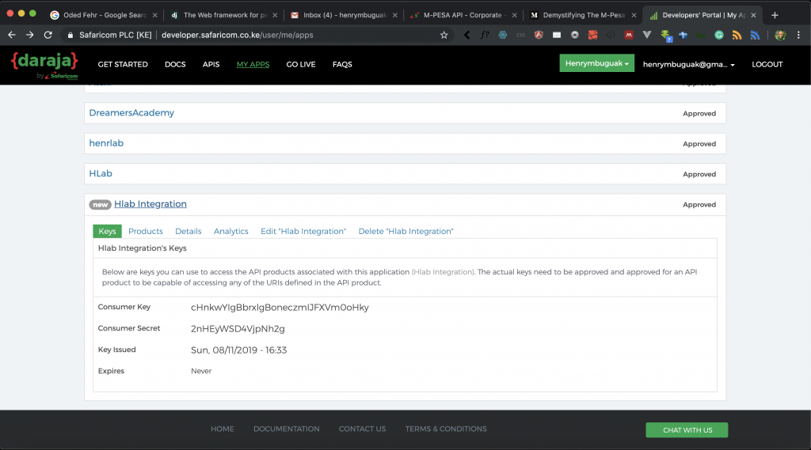Open FAQS in the nav bar
Image resolution: width=811 pixels, height=450 pixels.
[x=342, y=65]
